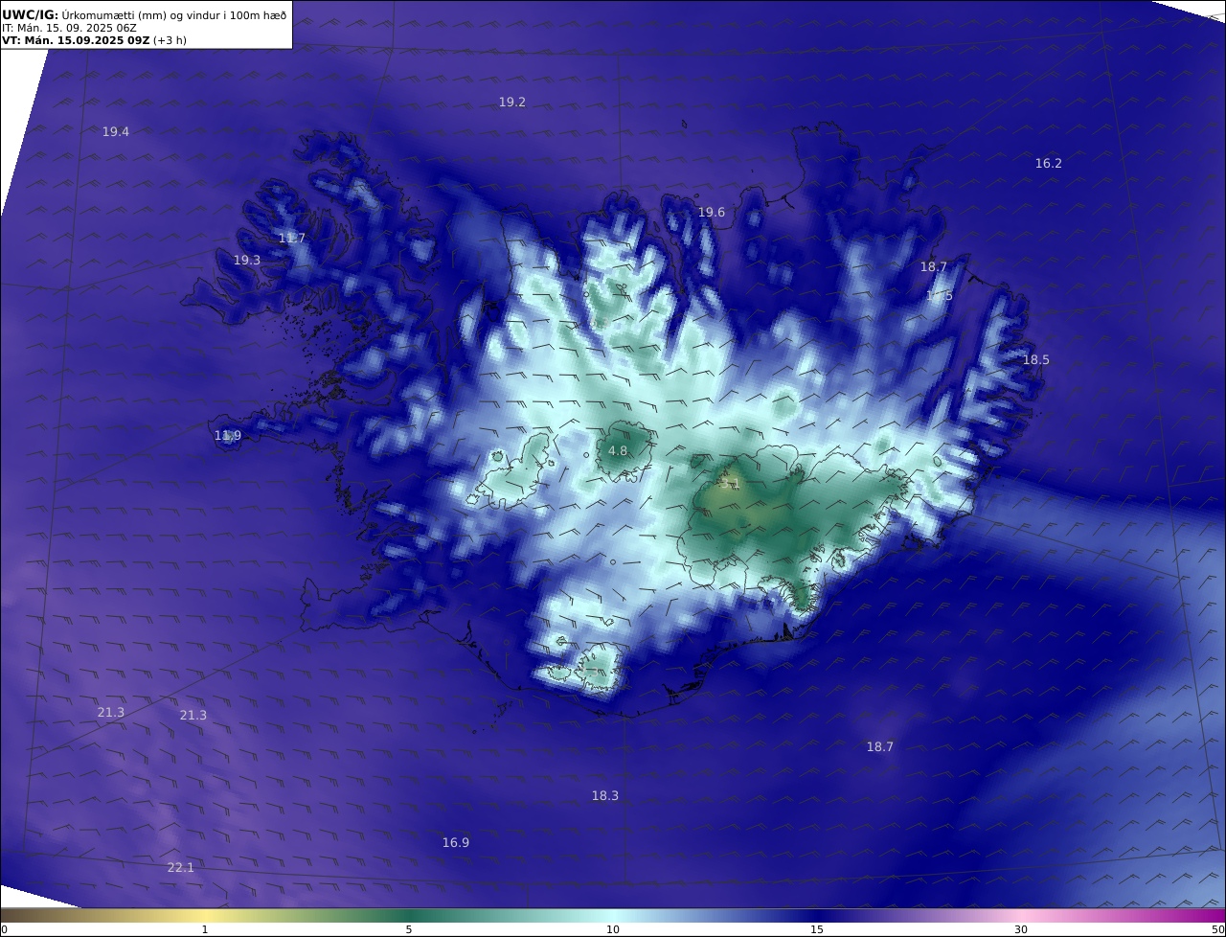1226x937 pixels.
Task: Click the 30 label on the color scale
Action: coord(1021,929)
